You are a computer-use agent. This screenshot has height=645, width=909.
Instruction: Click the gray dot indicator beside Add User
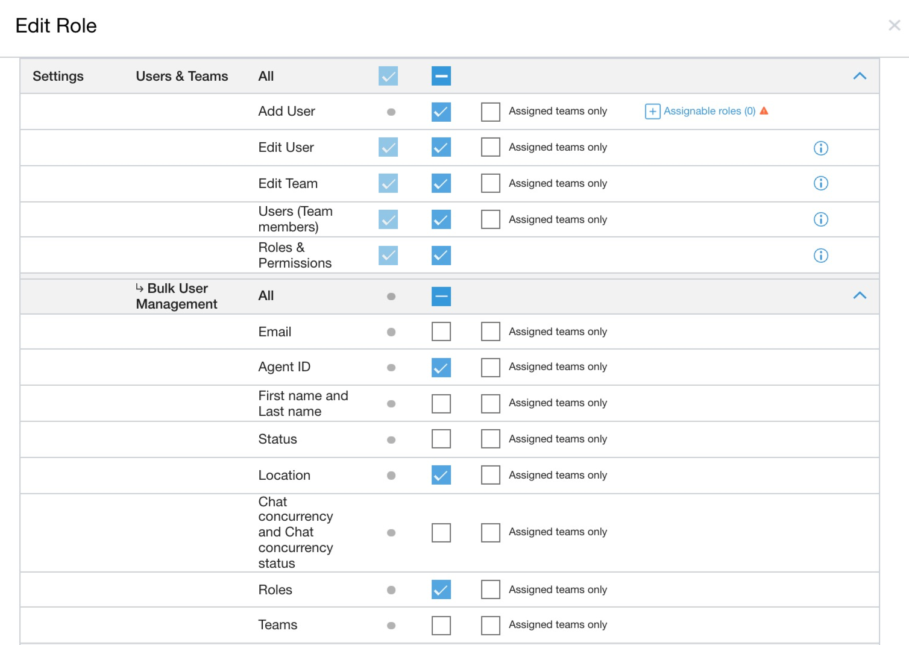392,112
